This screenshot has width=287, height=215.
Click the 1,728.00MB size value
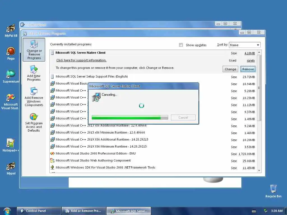[x=247, y=154]
